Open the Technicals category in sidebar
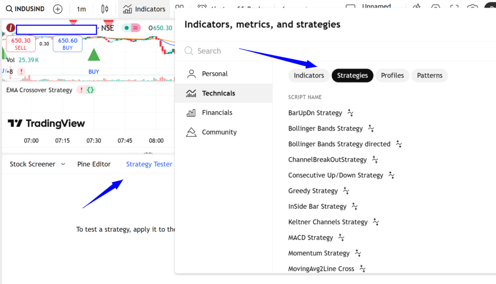This screenshot has width=496, height=284. click(x=218, y=93)
